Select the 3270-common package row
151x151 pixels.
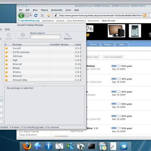pos(43,52)
